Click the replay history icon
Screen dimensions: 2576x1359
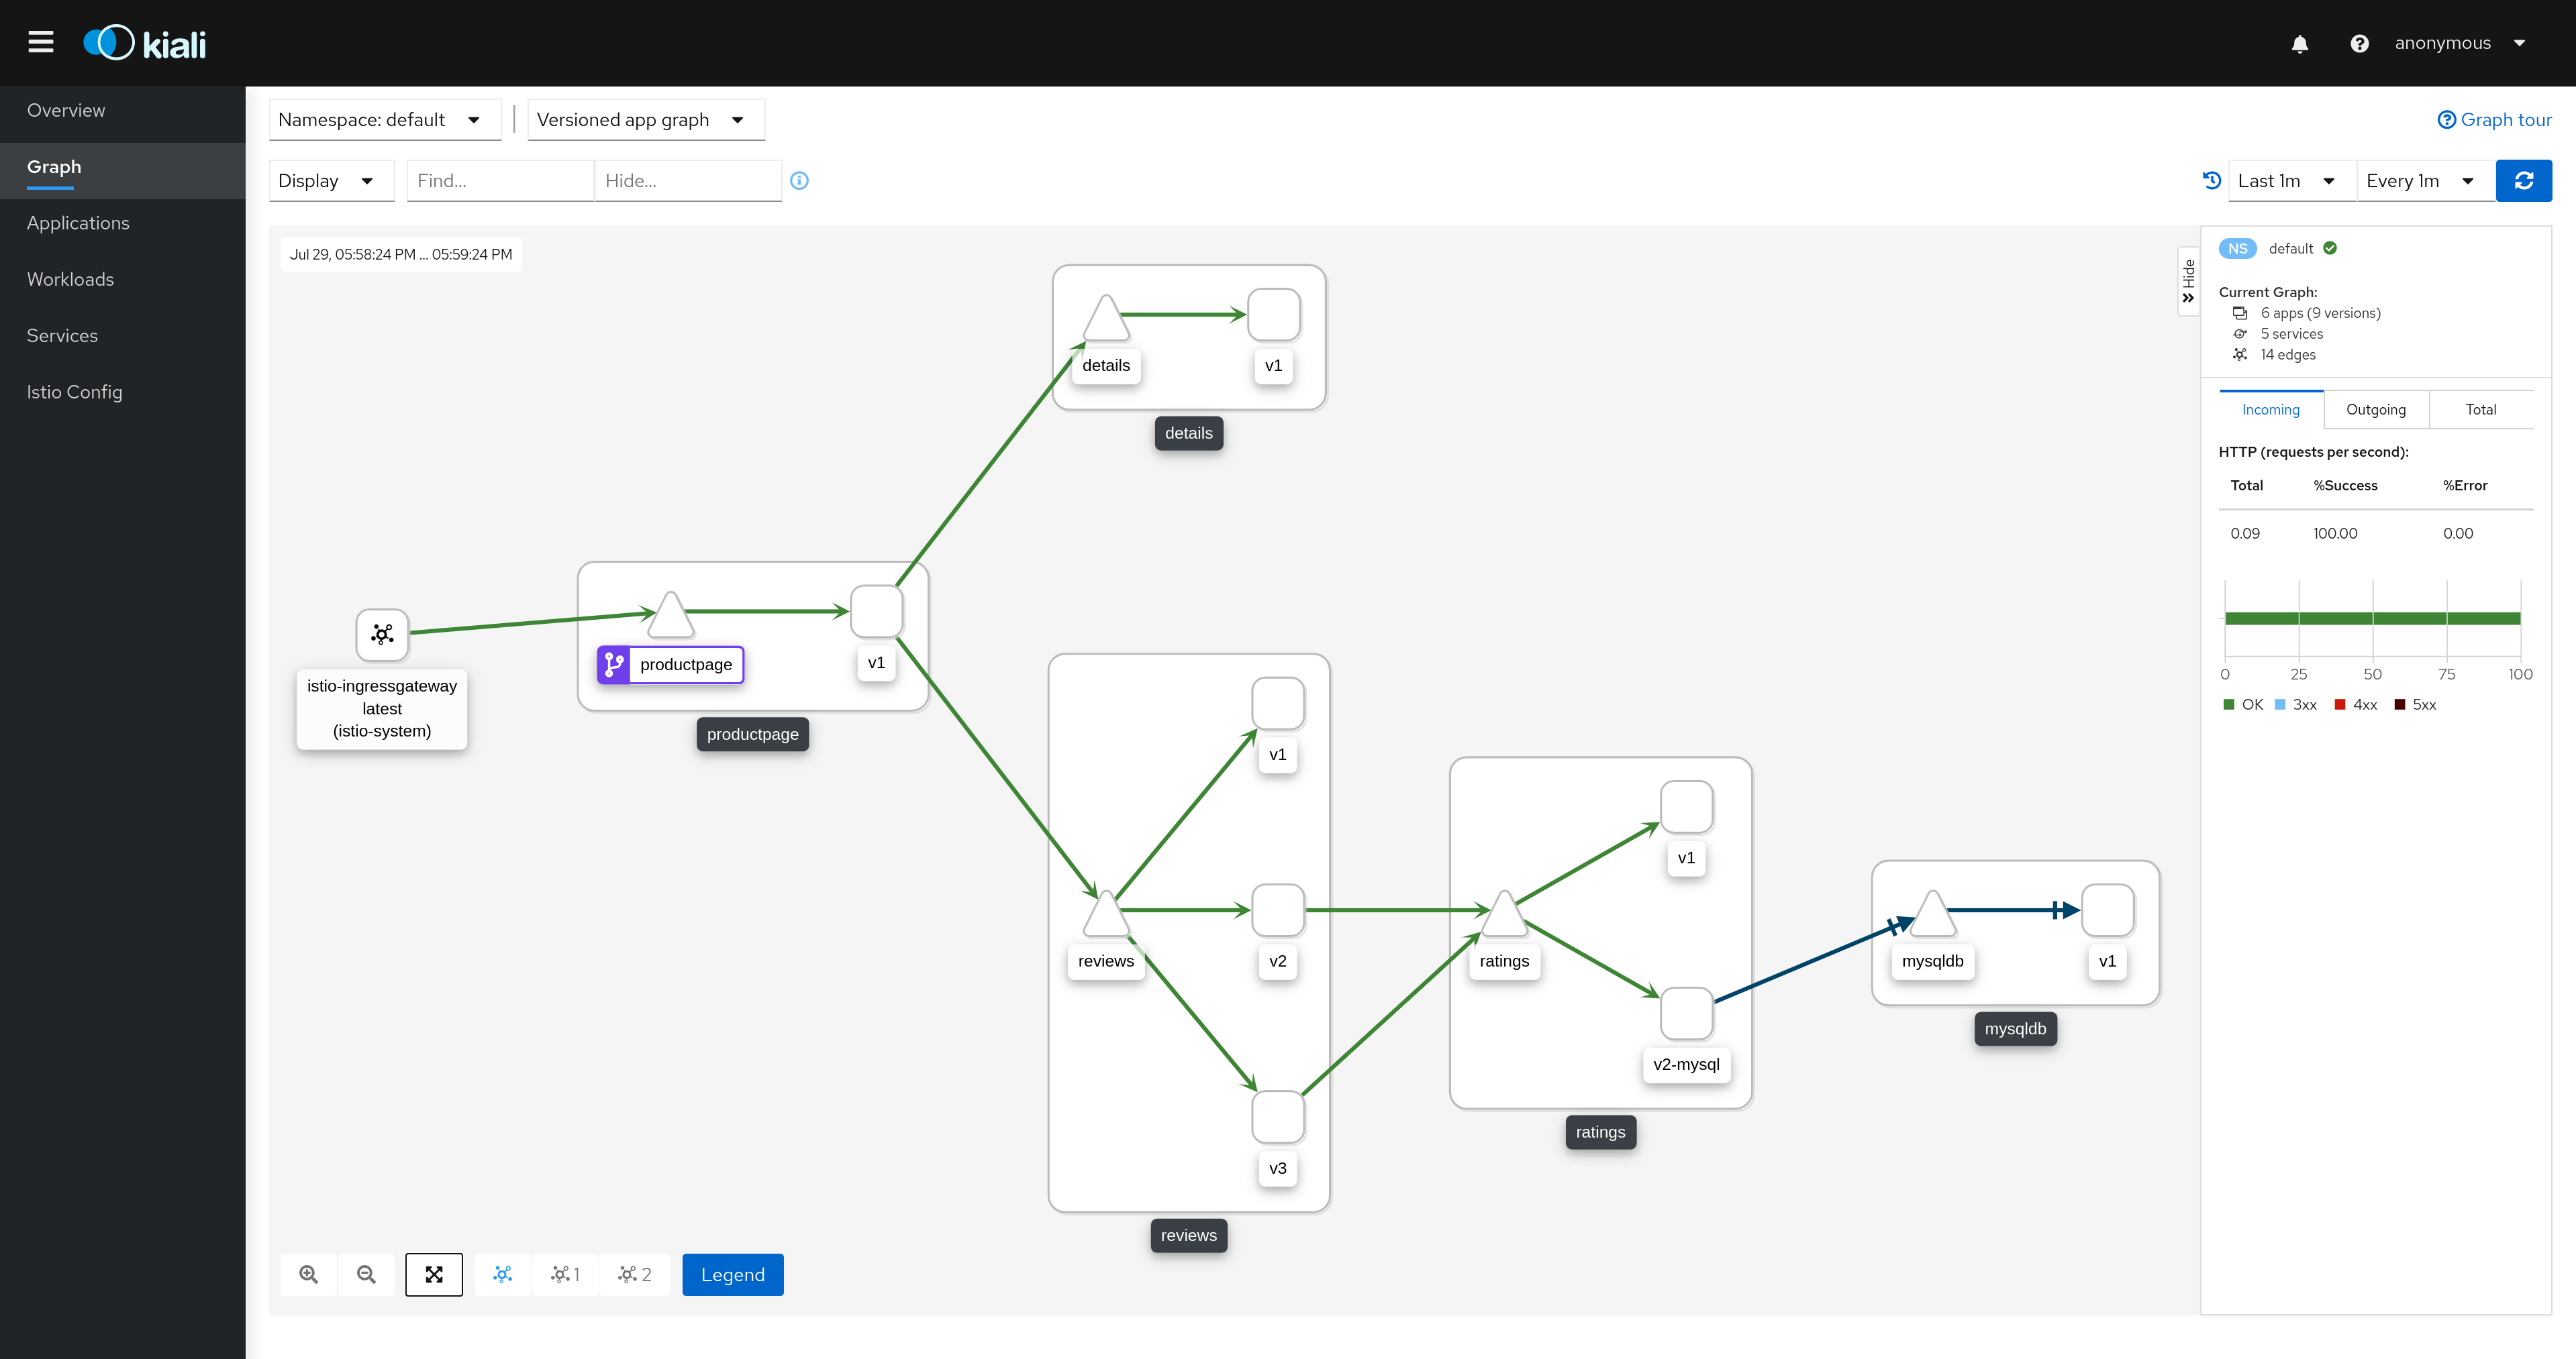click(2211, 180)
